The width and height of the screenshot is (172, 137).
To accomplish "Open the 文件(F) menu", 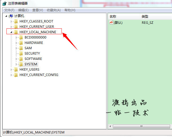I will 9,10.
